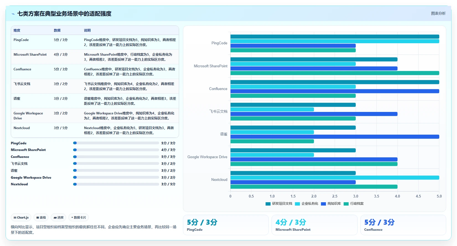Click the Microsoft SharePoint progress bar
Screen dimensions: 457x246
pyautogui.click(x=116, y=150)
